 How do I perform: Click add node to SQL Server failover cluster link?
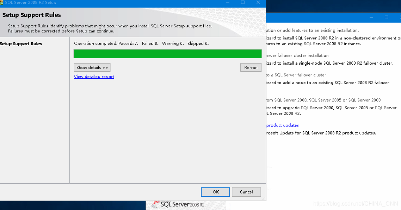tap(296, 75)
